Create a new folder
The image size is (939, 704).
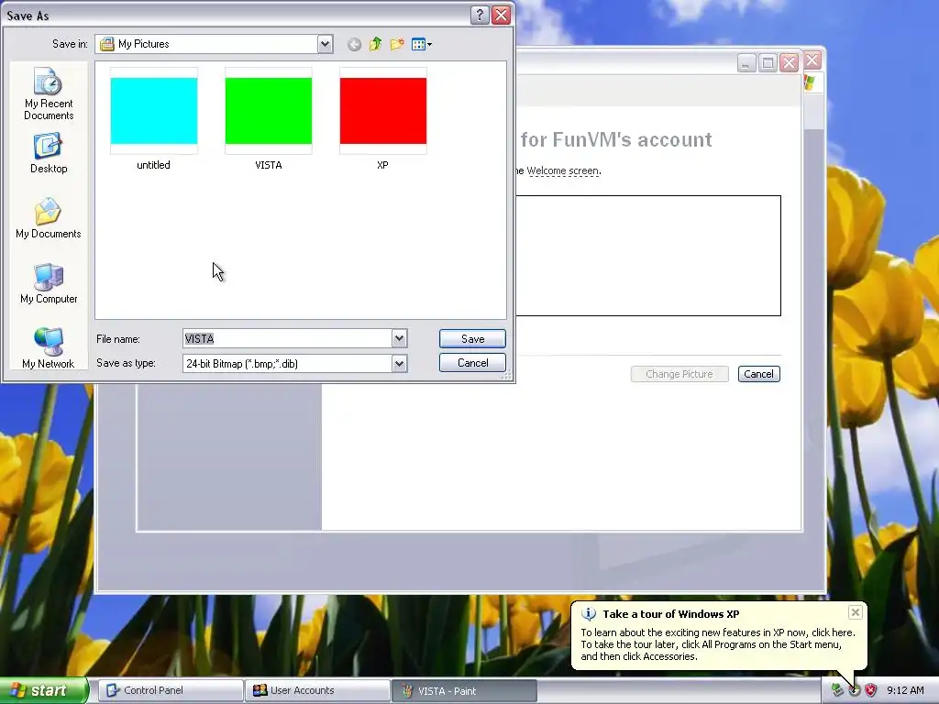click(396, 44)
